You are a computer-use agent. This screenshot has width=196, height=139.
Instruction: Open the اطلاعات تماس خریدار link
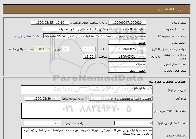28,36
